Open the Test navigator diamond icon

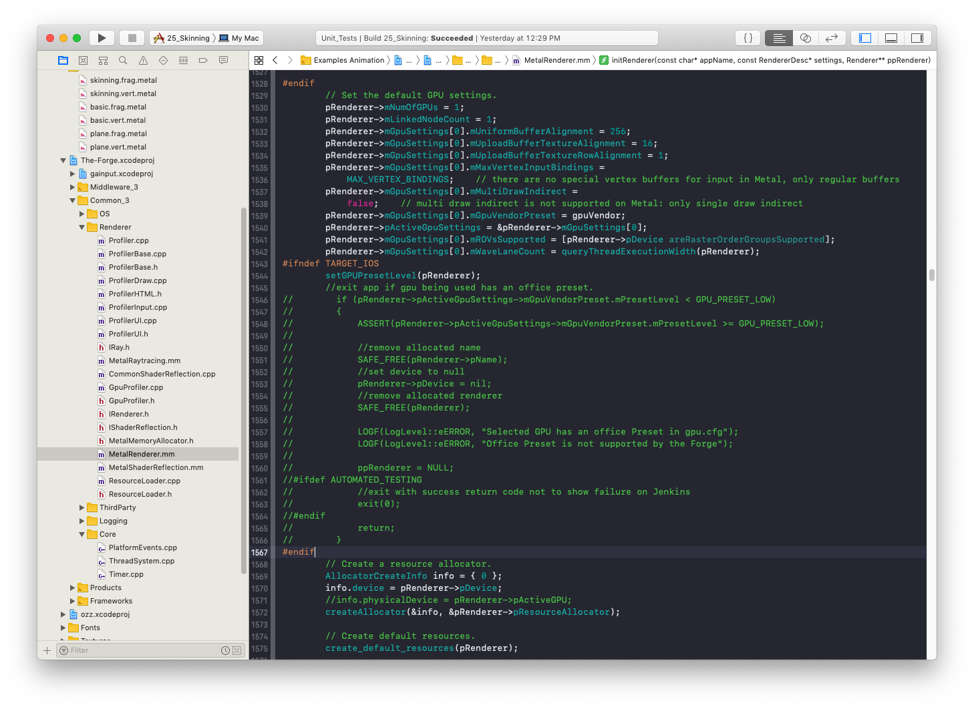tap(163, 60)
